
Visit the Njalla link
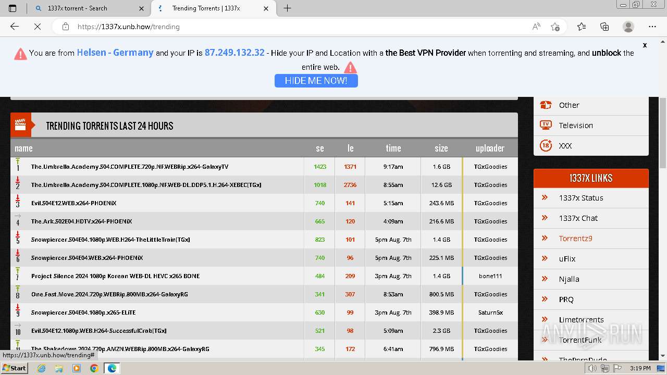pos(569,279)
